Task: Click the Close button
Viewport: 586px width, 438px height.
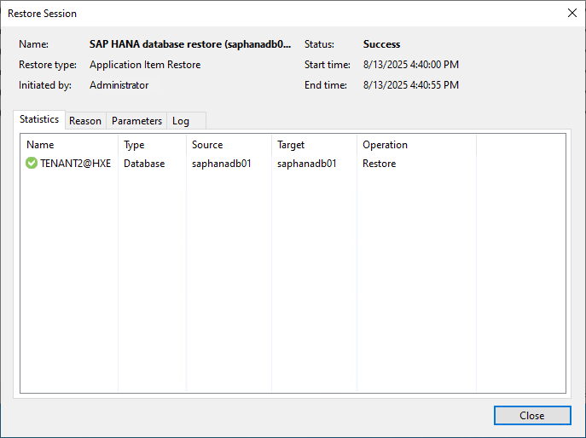Action: 532,416
